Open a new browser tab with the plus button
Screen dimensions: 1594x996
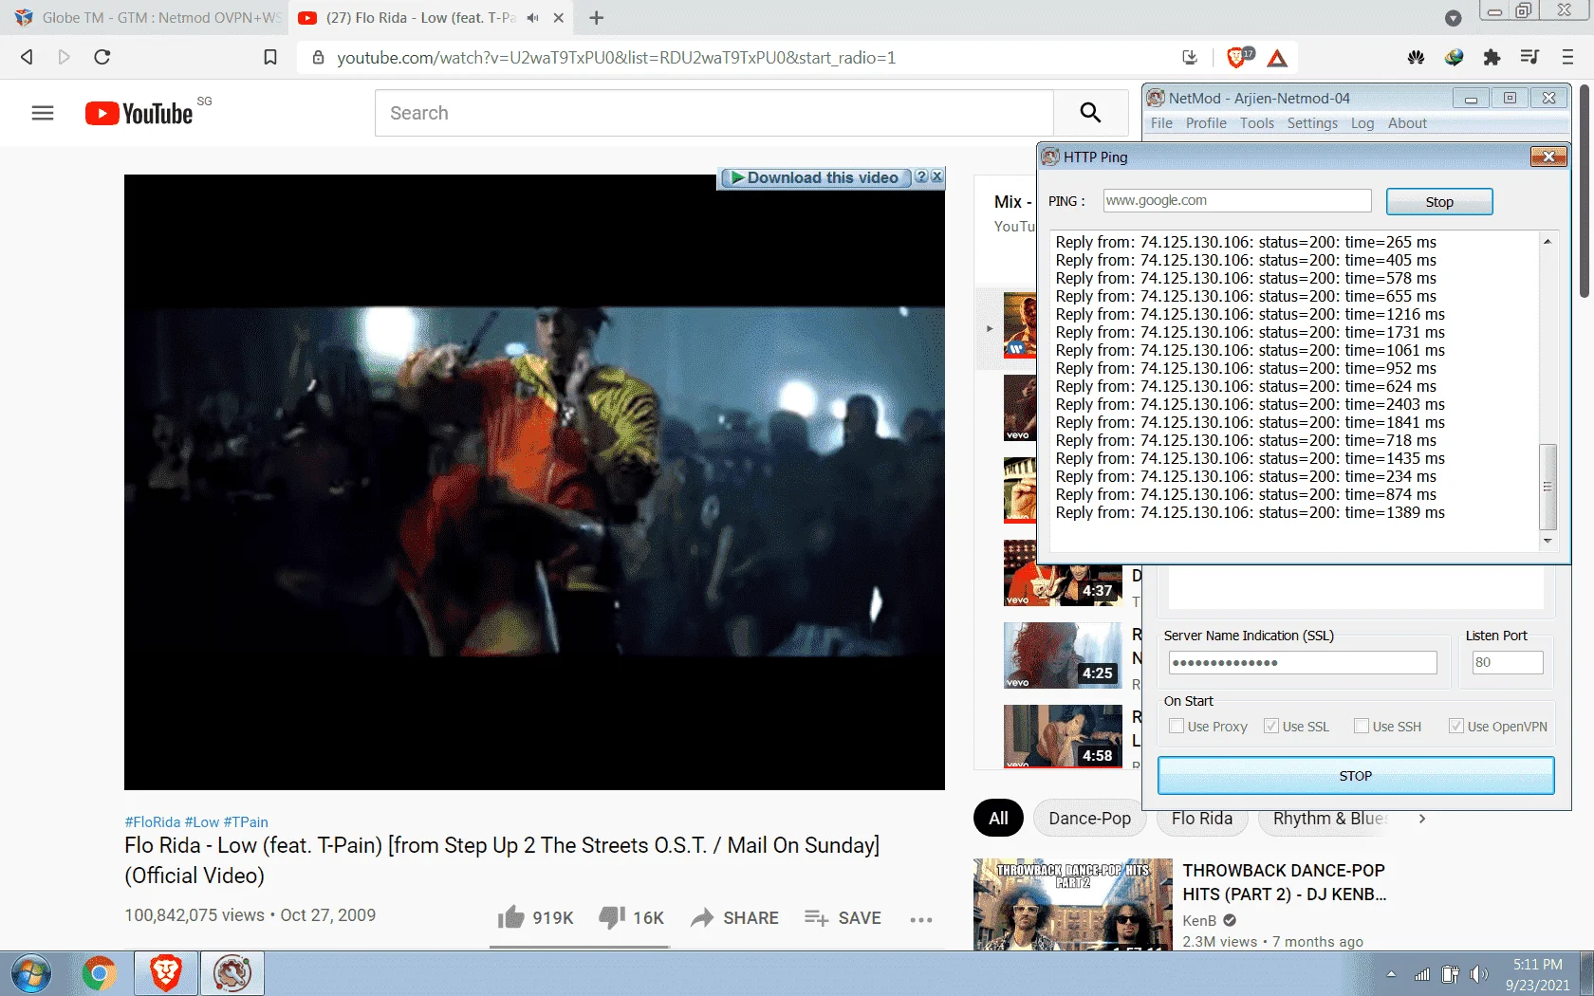[597, 18]
